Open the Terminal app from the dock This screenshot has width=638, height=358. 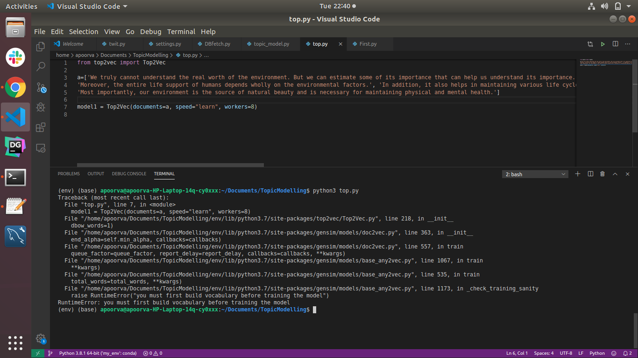(x=15, y=177)
